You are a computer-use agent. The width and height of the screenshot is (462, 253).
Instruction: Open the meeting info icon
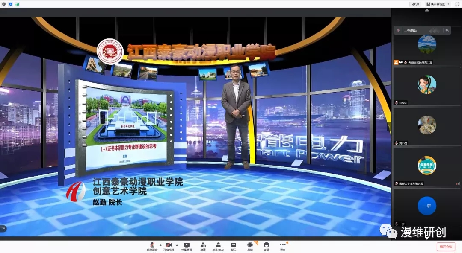tap(4, 4)
